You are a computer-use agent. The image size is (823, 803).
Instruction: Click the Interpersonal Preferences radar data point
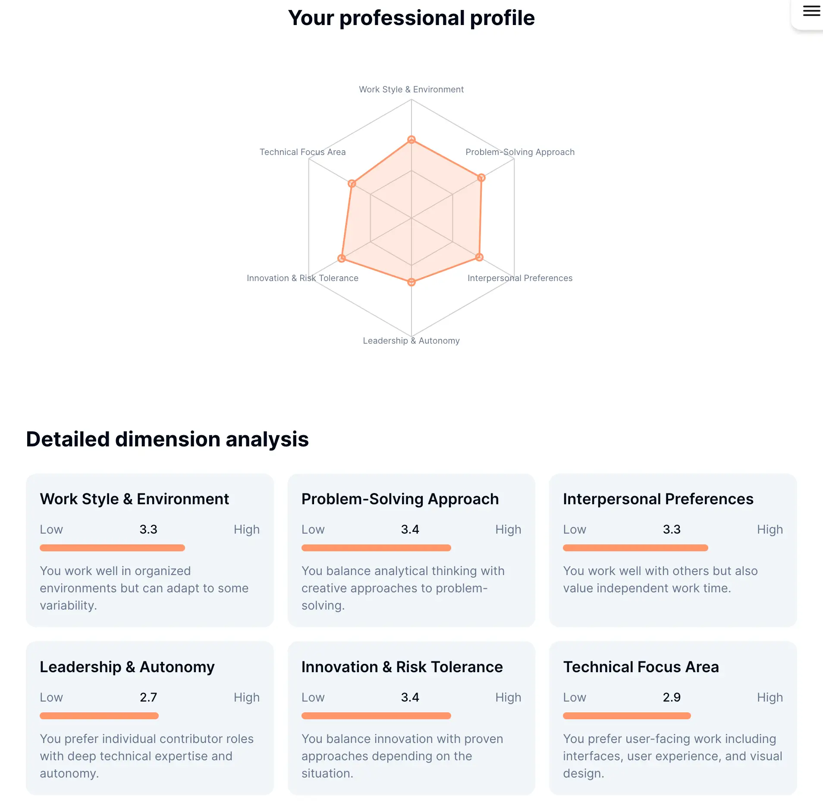479,257
